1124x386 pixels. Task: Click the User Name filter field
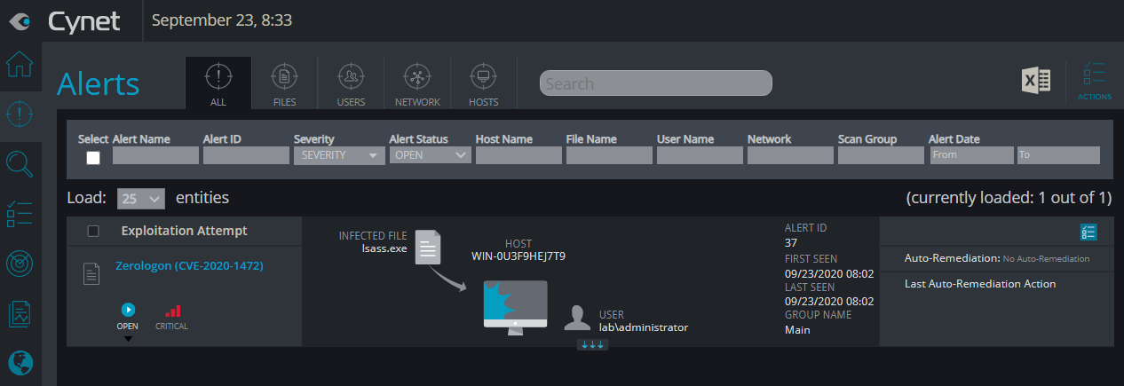pos(700,155)
